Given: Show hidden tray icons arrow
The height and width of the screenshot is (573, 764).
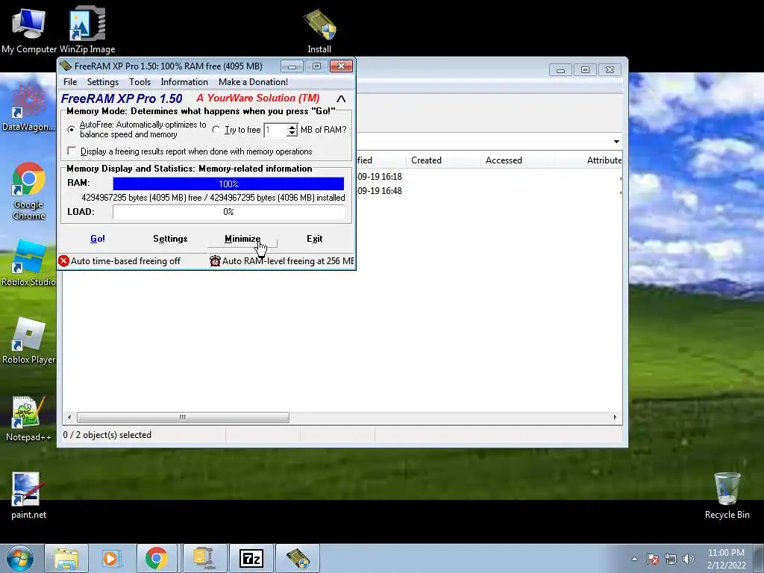Looking at the screenshot, I should tap(634, 559).
